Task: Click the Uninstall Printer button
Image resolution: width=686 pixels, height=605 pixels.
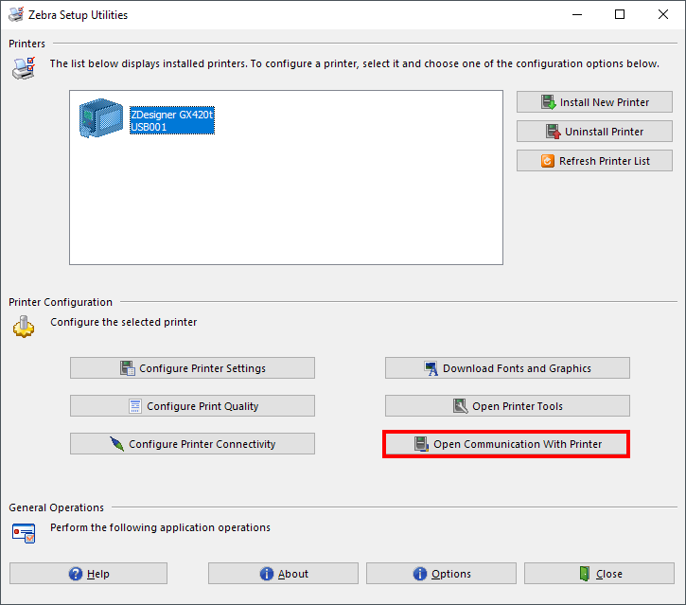Action: [x=595, y=132]
